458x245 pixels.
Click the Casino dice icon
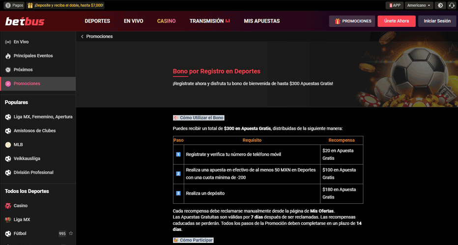(8, 206)
